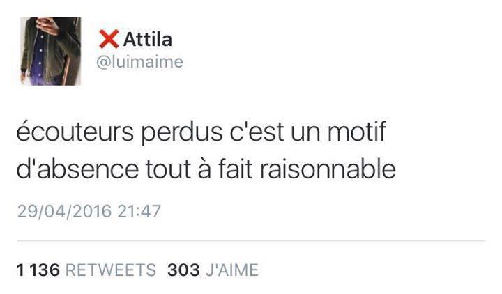
Task: Open the tweet date 29/04/2016
Action: pos(64,211)
